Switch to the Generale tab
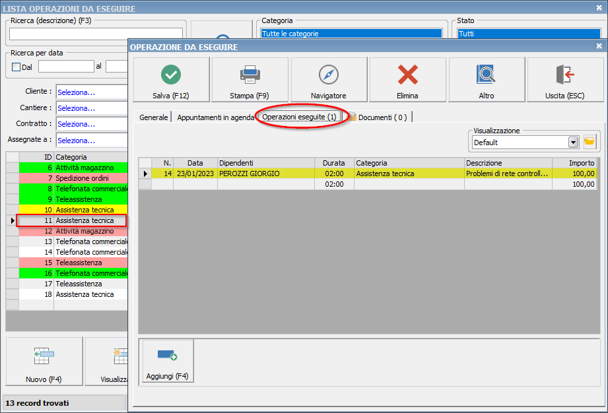The height and width of the screenshot is (413, 608). (153, 117)
